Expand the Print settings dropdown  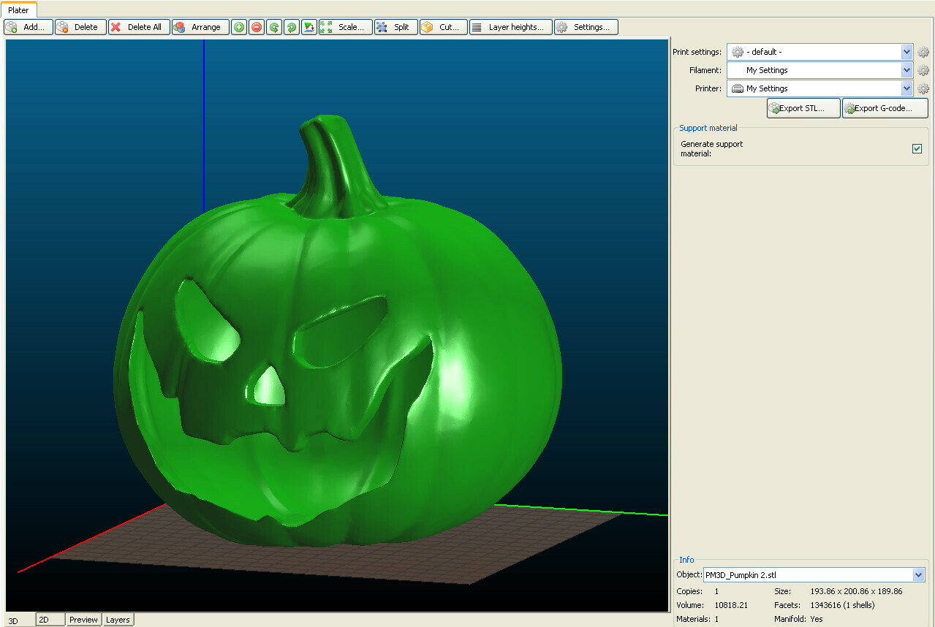point(906,52)
